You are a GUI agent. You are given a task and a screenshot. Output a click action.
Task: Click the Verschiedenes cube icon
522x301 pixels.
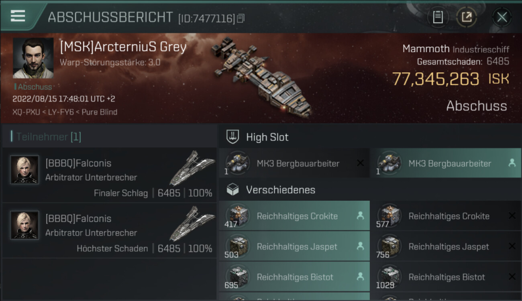(233, 190)
